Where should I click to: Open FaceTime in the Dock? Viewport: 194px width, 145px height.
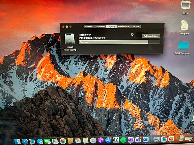[x=47, y=141]
